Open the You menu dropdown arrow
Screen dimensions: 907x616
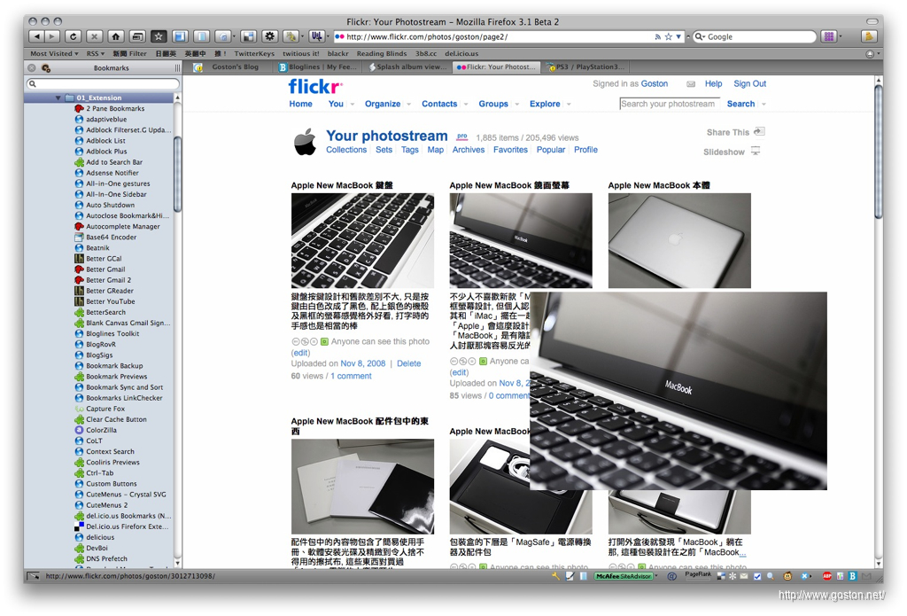[353, 105]
